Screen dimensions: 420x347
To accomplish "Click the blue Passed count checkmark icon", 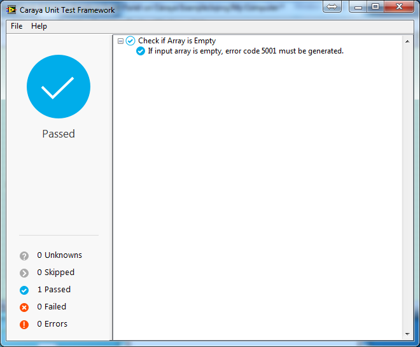I will 24,290.
